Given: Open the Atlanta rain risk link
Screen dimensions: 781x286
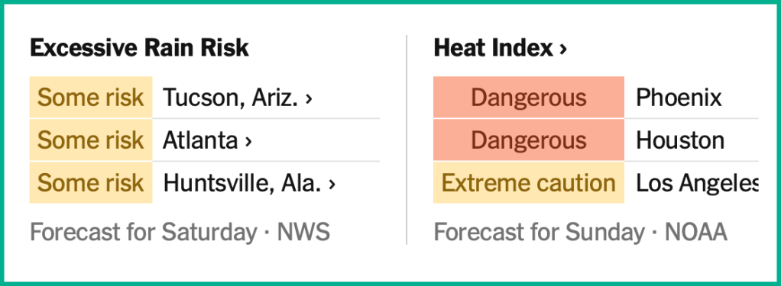Looking at the screenshot, I should (207, 140).
